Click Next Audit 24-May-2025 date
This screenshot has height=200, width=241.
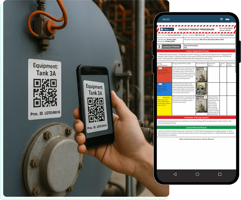(x=166, y=41)
